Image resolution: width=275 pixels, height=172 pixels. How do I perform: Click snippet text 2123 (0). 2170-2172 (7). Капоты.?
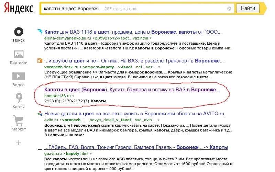tap(76, 101)
